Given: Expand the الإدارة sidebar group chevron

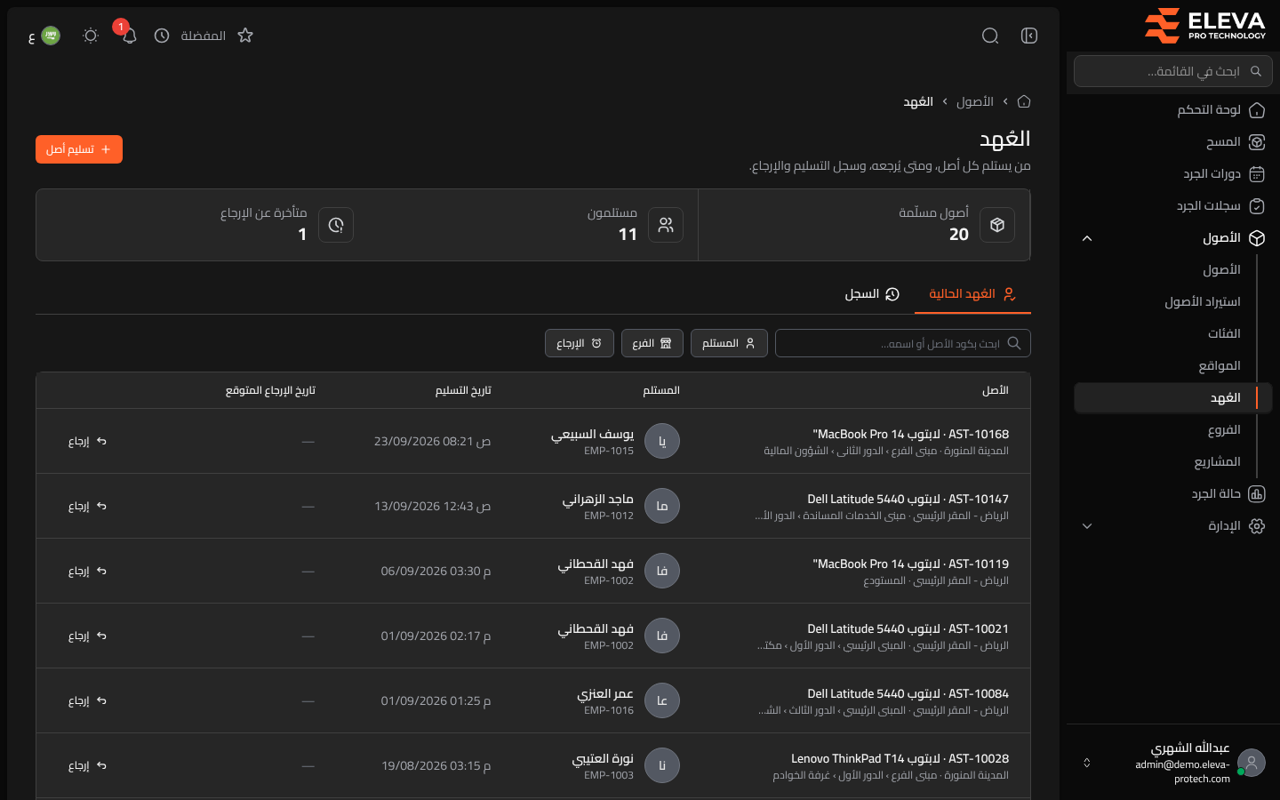Looking at the screenshot, I should (x=1087, y=526).
